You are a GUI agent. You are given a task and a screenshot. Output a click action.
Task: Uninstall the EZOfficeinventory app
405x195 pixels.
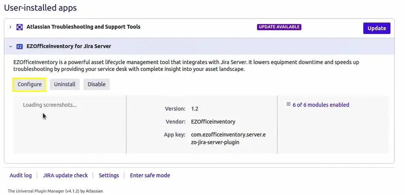point(64,85)
